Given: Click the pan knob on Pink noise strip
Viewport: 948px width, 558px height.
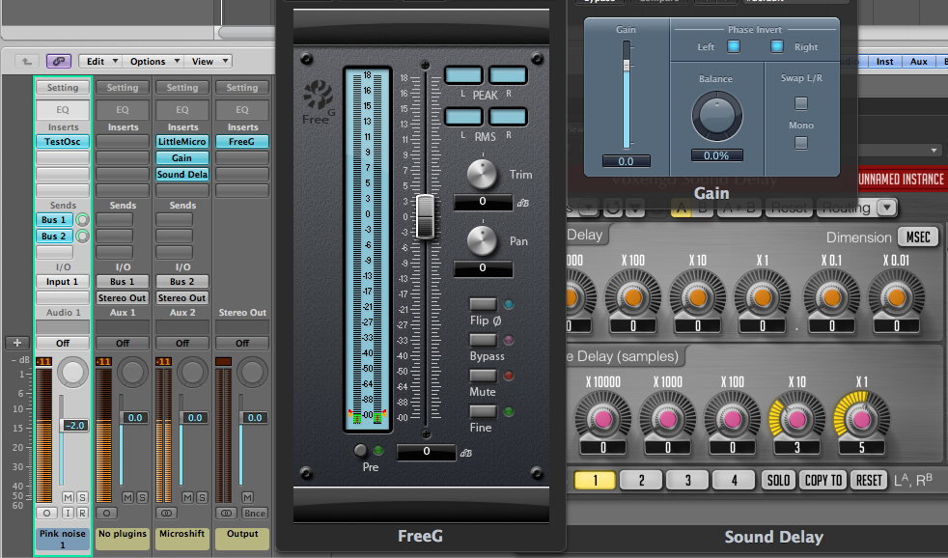Looking at the screenshot, I should [x=72, y=372].
